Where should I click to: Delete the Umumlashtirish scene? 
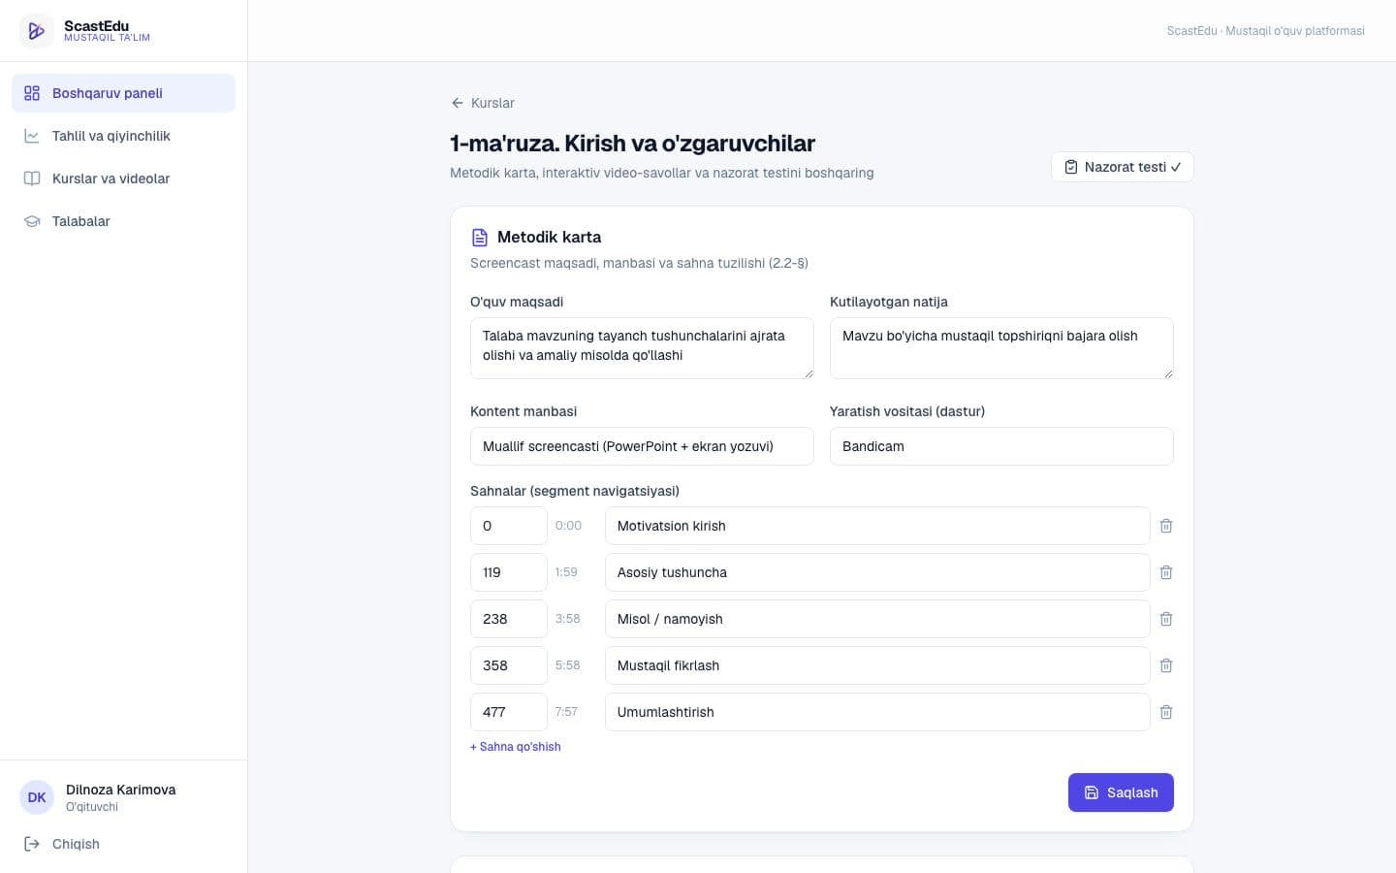(1166, 712)
